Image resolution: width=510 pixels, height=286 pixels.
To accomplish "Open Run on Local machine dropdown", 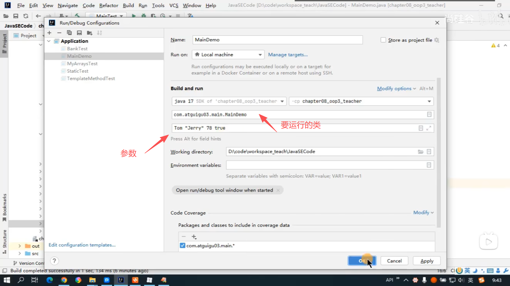I will (228, 55).
